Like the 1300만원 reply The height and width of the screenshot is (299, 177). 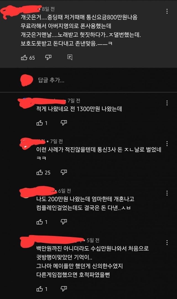click(40, 123)
